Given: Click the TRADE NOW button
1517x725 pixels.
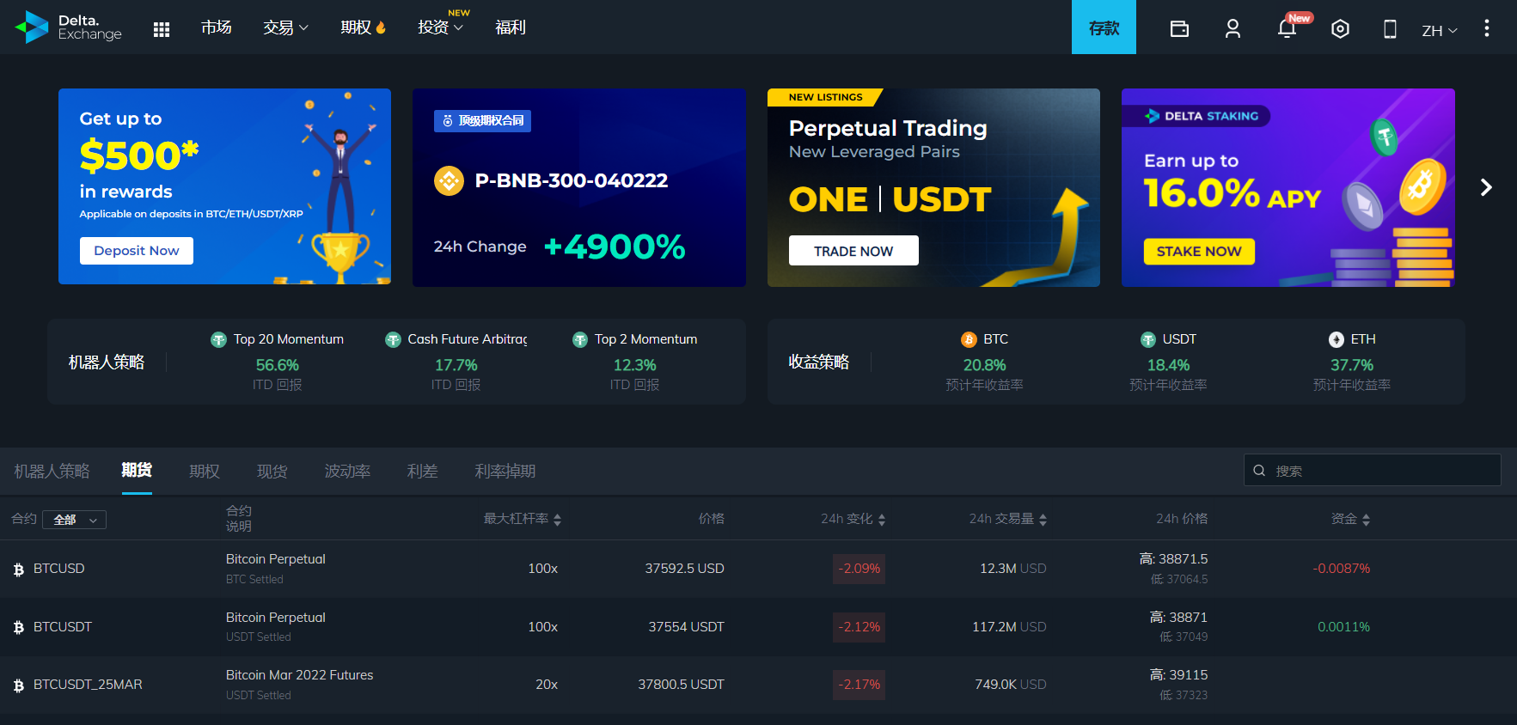Looking at the screenshot, I should [853, 251].
